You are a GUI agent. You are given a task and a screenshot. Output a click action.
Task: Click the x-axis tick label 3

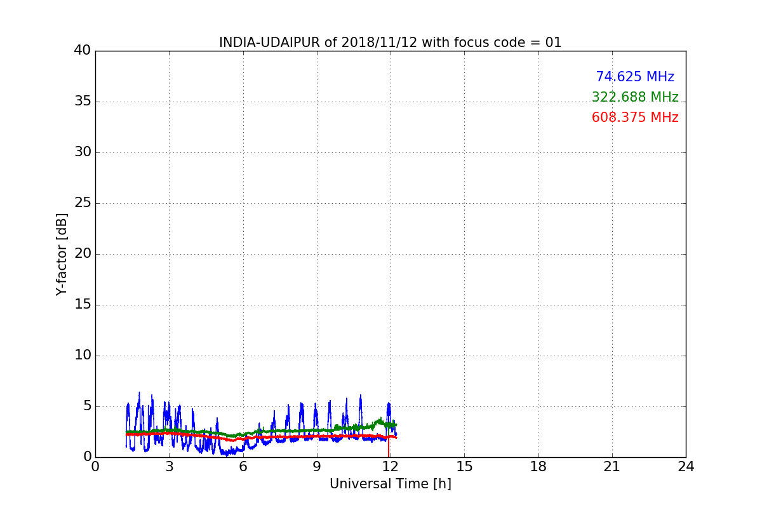[x=169, y=467]
